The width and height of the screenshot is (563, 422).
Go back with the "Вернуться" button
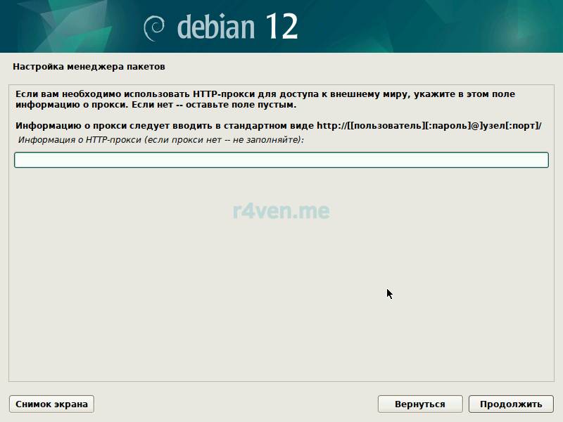420,404
